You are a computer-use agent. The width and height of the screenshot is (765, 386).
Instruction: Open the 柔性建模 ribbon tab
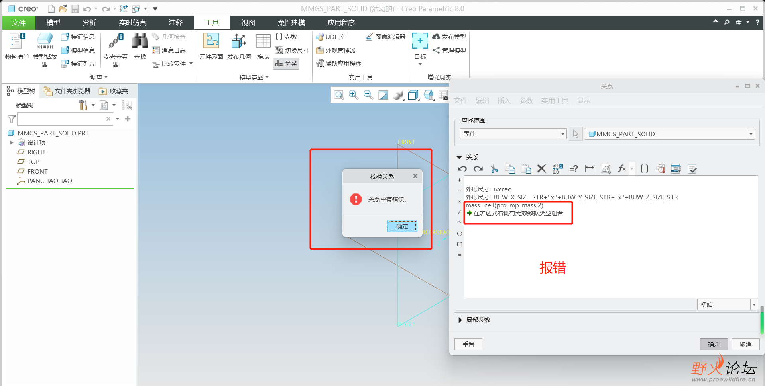click(291, 23)
